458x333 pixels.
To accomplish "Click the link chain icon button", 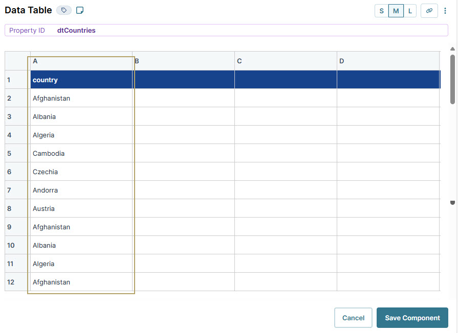I will click(x=429, y=11).
